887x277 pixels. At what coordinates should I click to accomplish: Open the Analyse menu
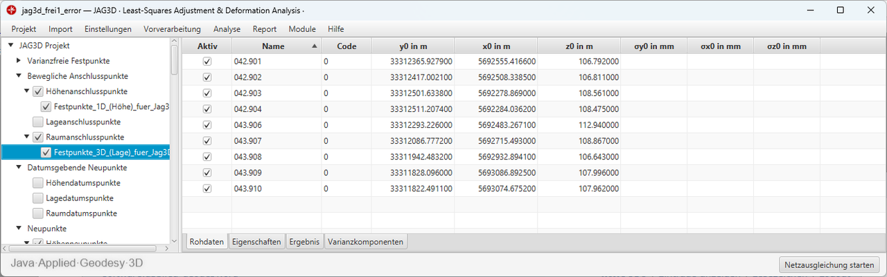[x=227, y=29]
